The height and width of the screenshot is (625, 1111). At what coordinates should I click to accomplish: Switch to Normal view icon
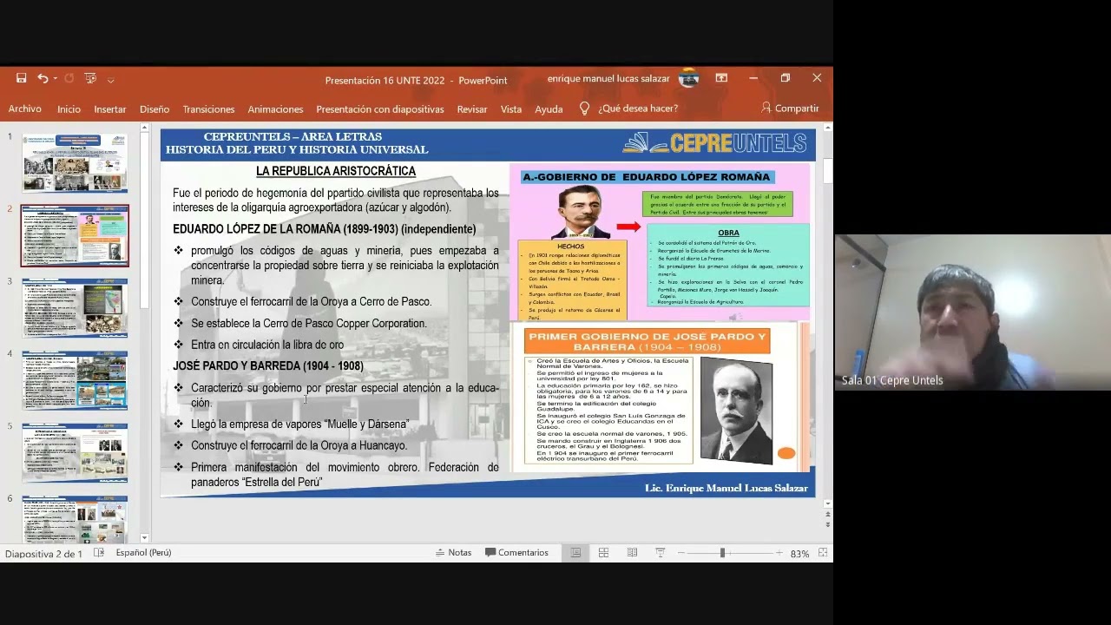pyautogui.click(x=575, y=553)
